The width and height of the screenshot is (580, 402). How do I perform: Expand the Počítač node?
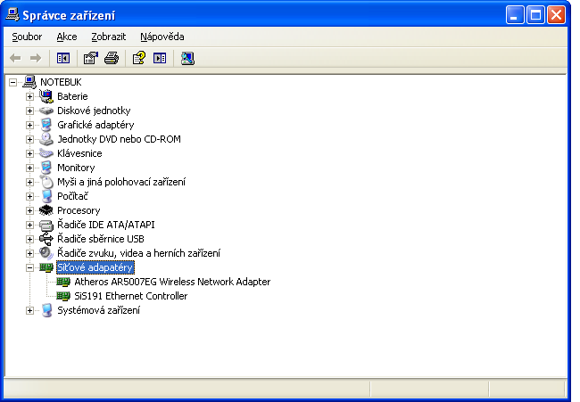(29, 196)
